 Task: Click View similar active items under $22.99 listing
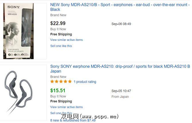click(66, 40)
